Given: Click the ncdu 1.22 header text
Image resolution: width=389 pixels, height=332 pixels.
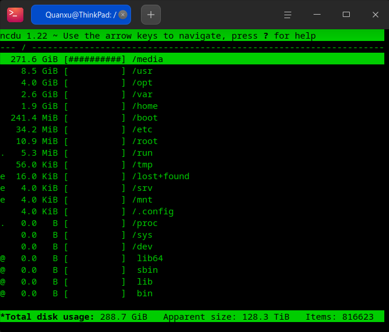Looking at the screenshot, I should click(x=23, y=36).
